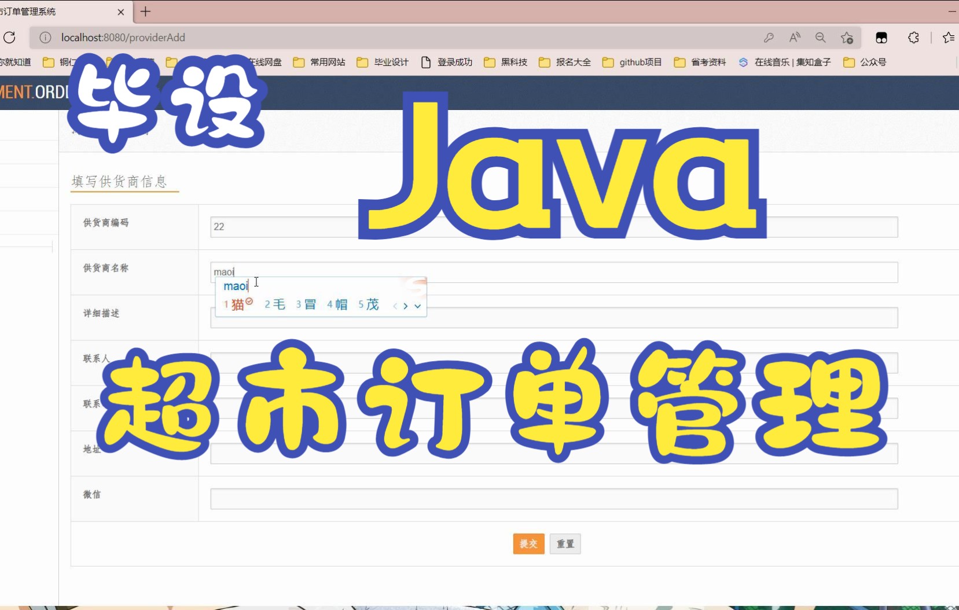This screenshot has height=610, width=959.
Task: Open the 黑科技 bookmarks folder
Action: pyautogui.click(x=506, y=62)
